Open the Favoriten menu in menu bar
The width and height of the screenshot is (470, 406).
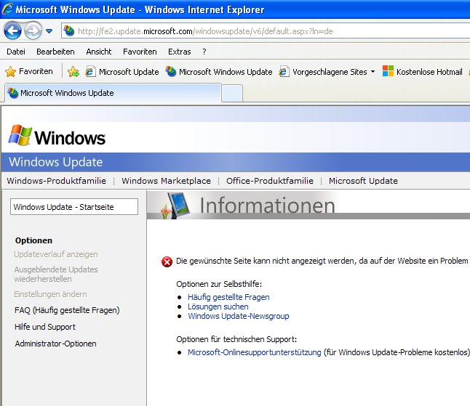(x=140, y=52)
